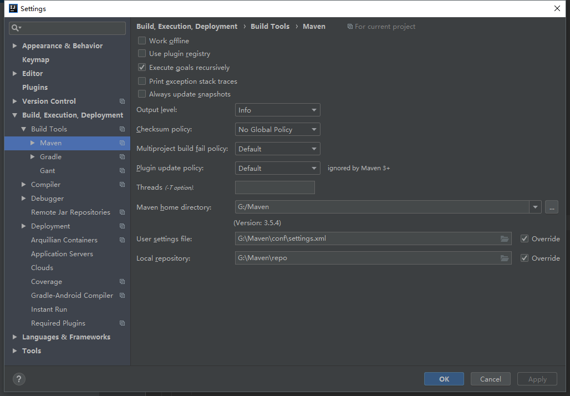
Task: Enable the Use plugin registry checkbox
Action: pos(142,53)
